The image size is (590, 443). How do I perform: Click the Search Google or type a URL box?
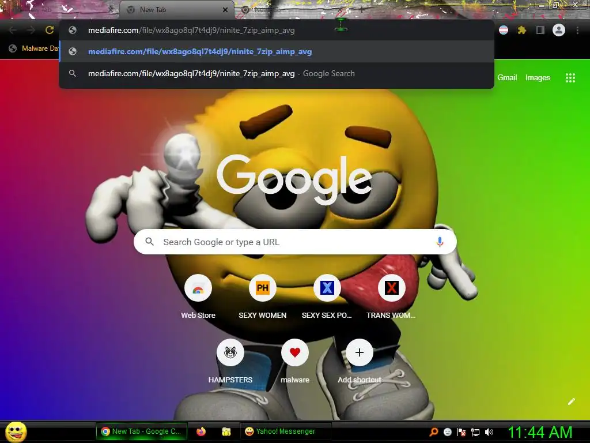click(x=295, y=242)
